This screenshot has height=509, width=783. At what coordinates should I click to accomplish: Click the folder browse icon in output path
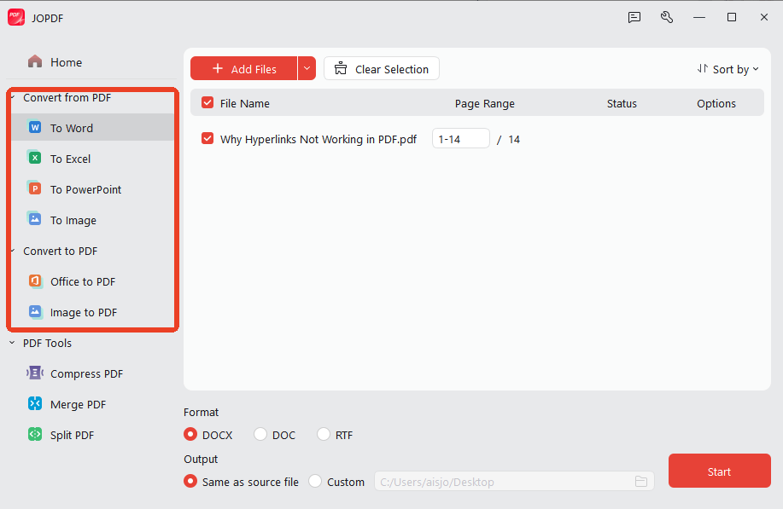pyautogui.click(x=641, y=482)
